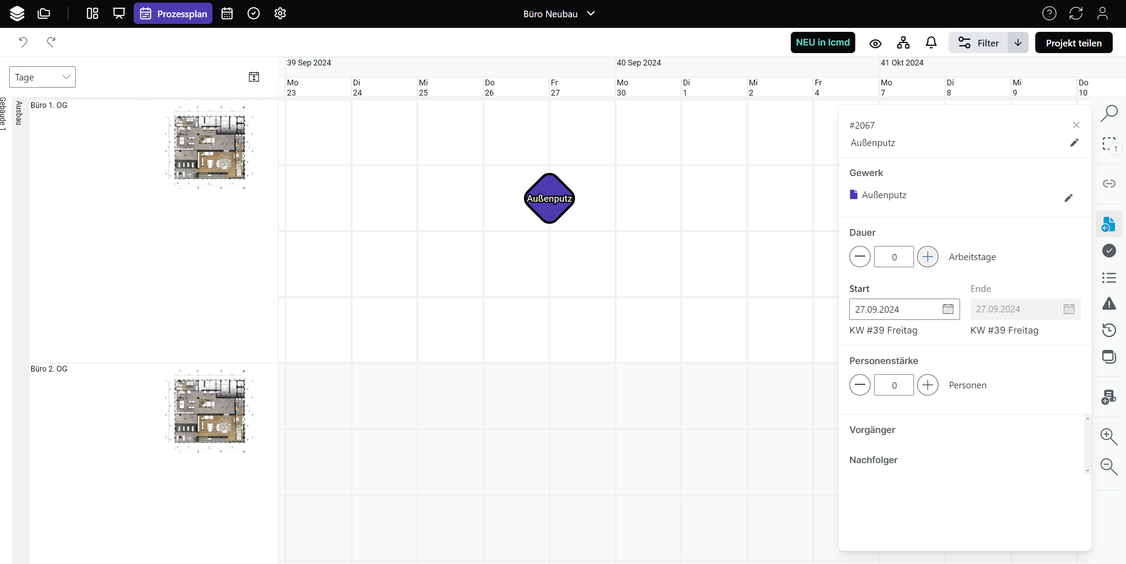The width and height of the screenshot is (1126, 564).
Task: Click the NEU in lcmd button
Action: coord(822,42)
